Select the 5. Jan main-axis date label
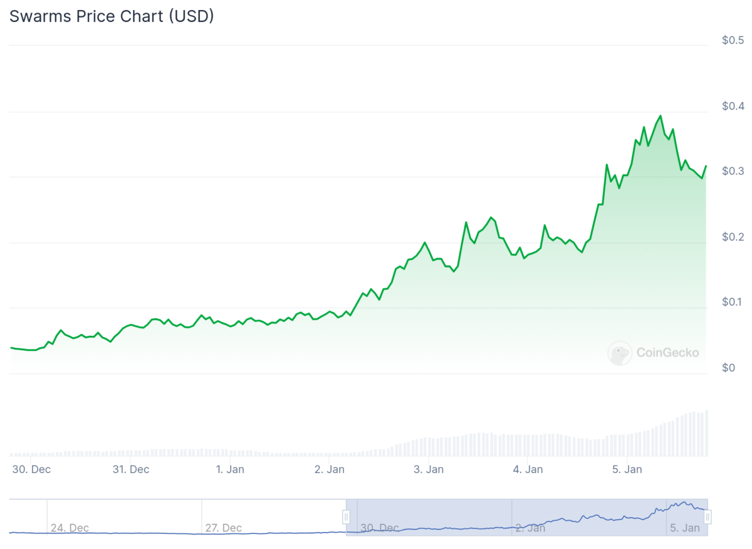This screenshot has width=752, height=549. tap(627, 469)
